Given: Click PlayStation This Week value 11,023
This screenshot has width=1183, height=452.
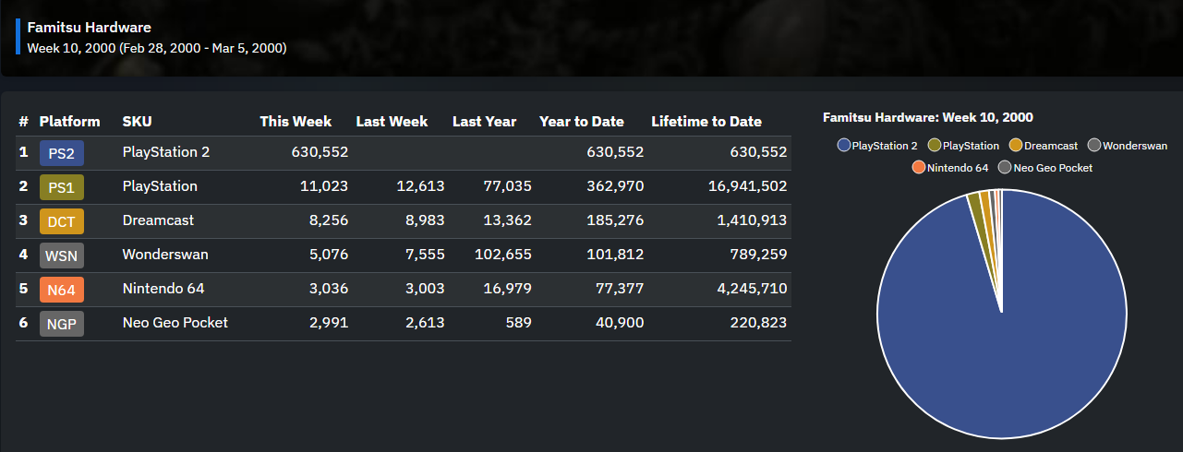Looking at the screenshot, I should [324, 186].
